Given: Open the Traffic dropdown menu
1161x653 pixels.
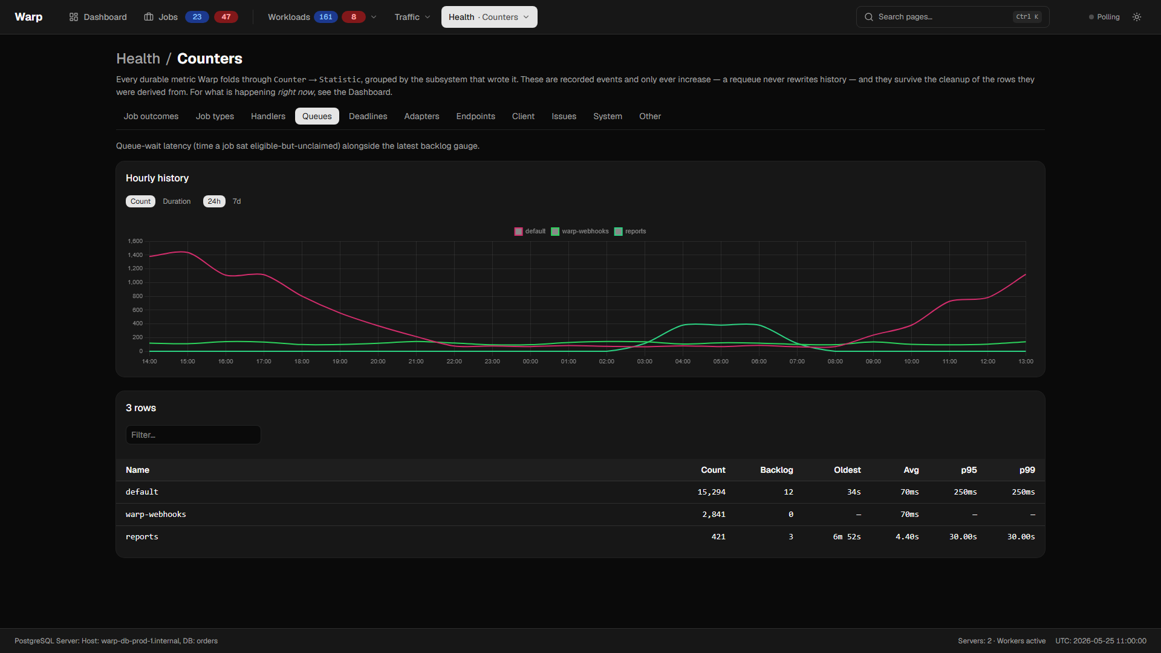Looking at the screenshot, I should tap(412, 17).
